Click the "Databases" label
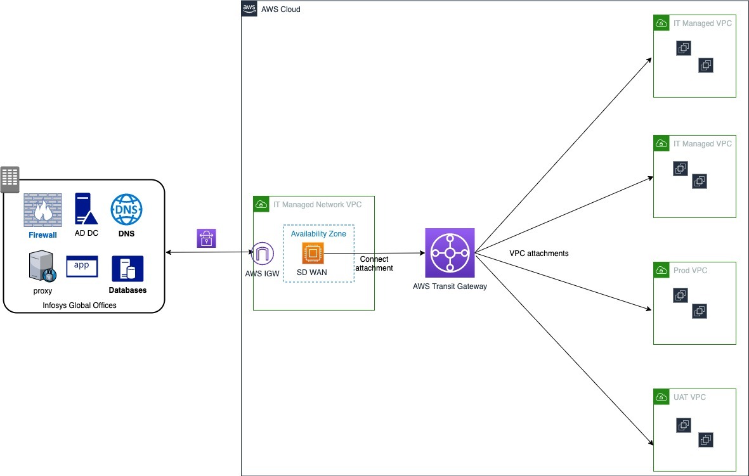Image resolution: width=749 pixels, height=476 pixels. 127,290
